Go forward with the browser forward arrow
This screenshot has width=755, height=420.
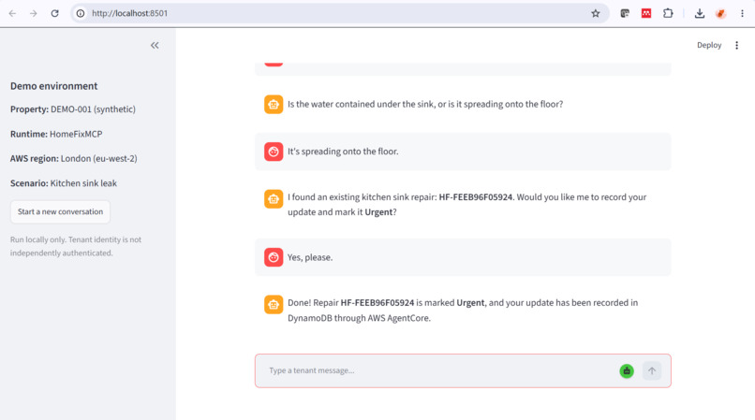point(33,13)
